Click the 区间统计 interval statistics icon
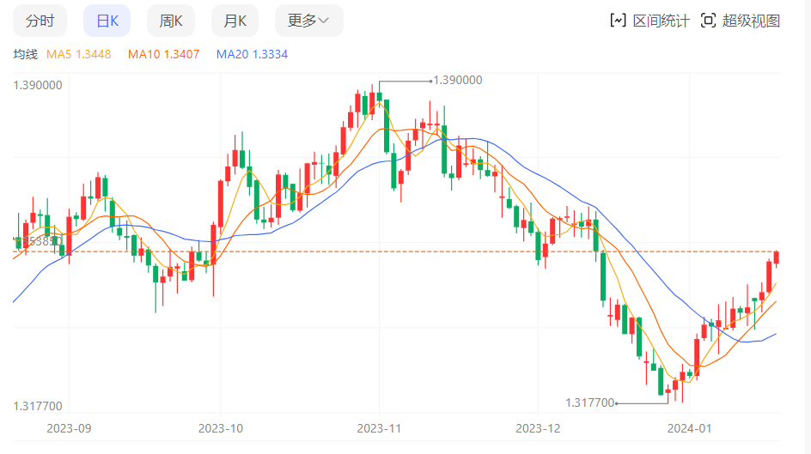811x454 pixels. tap(618, 21)
